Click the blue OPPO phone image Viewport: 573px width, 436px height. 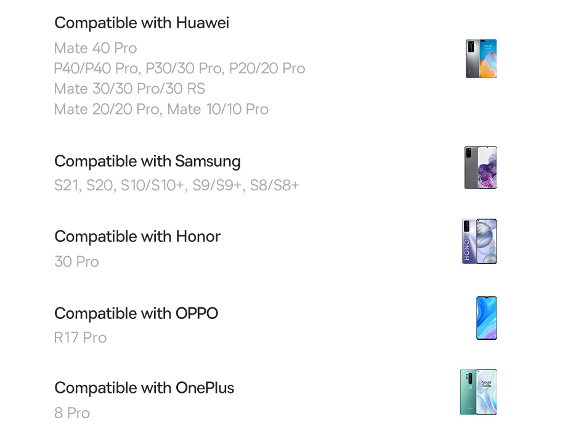[x=486, y=318]
